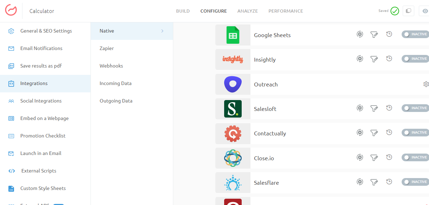Go to Launch in an Email
Viewport: 429px width, 205px height.
click(x=45, y=153)
